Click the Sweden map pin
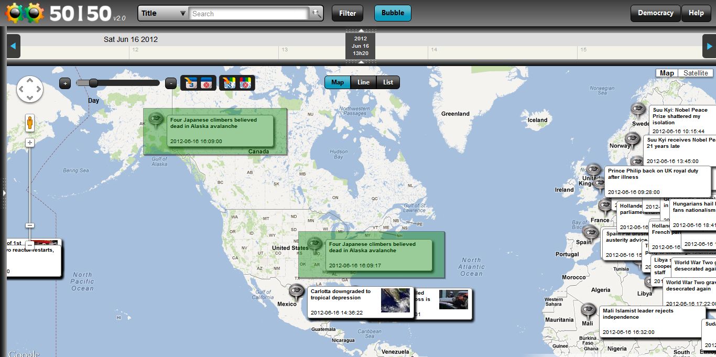716x357 pixels. [637, 110]
